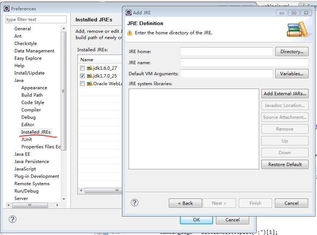
Task: Click the tree horizontal scrollbar left arrow
Action: pos(8,205)
